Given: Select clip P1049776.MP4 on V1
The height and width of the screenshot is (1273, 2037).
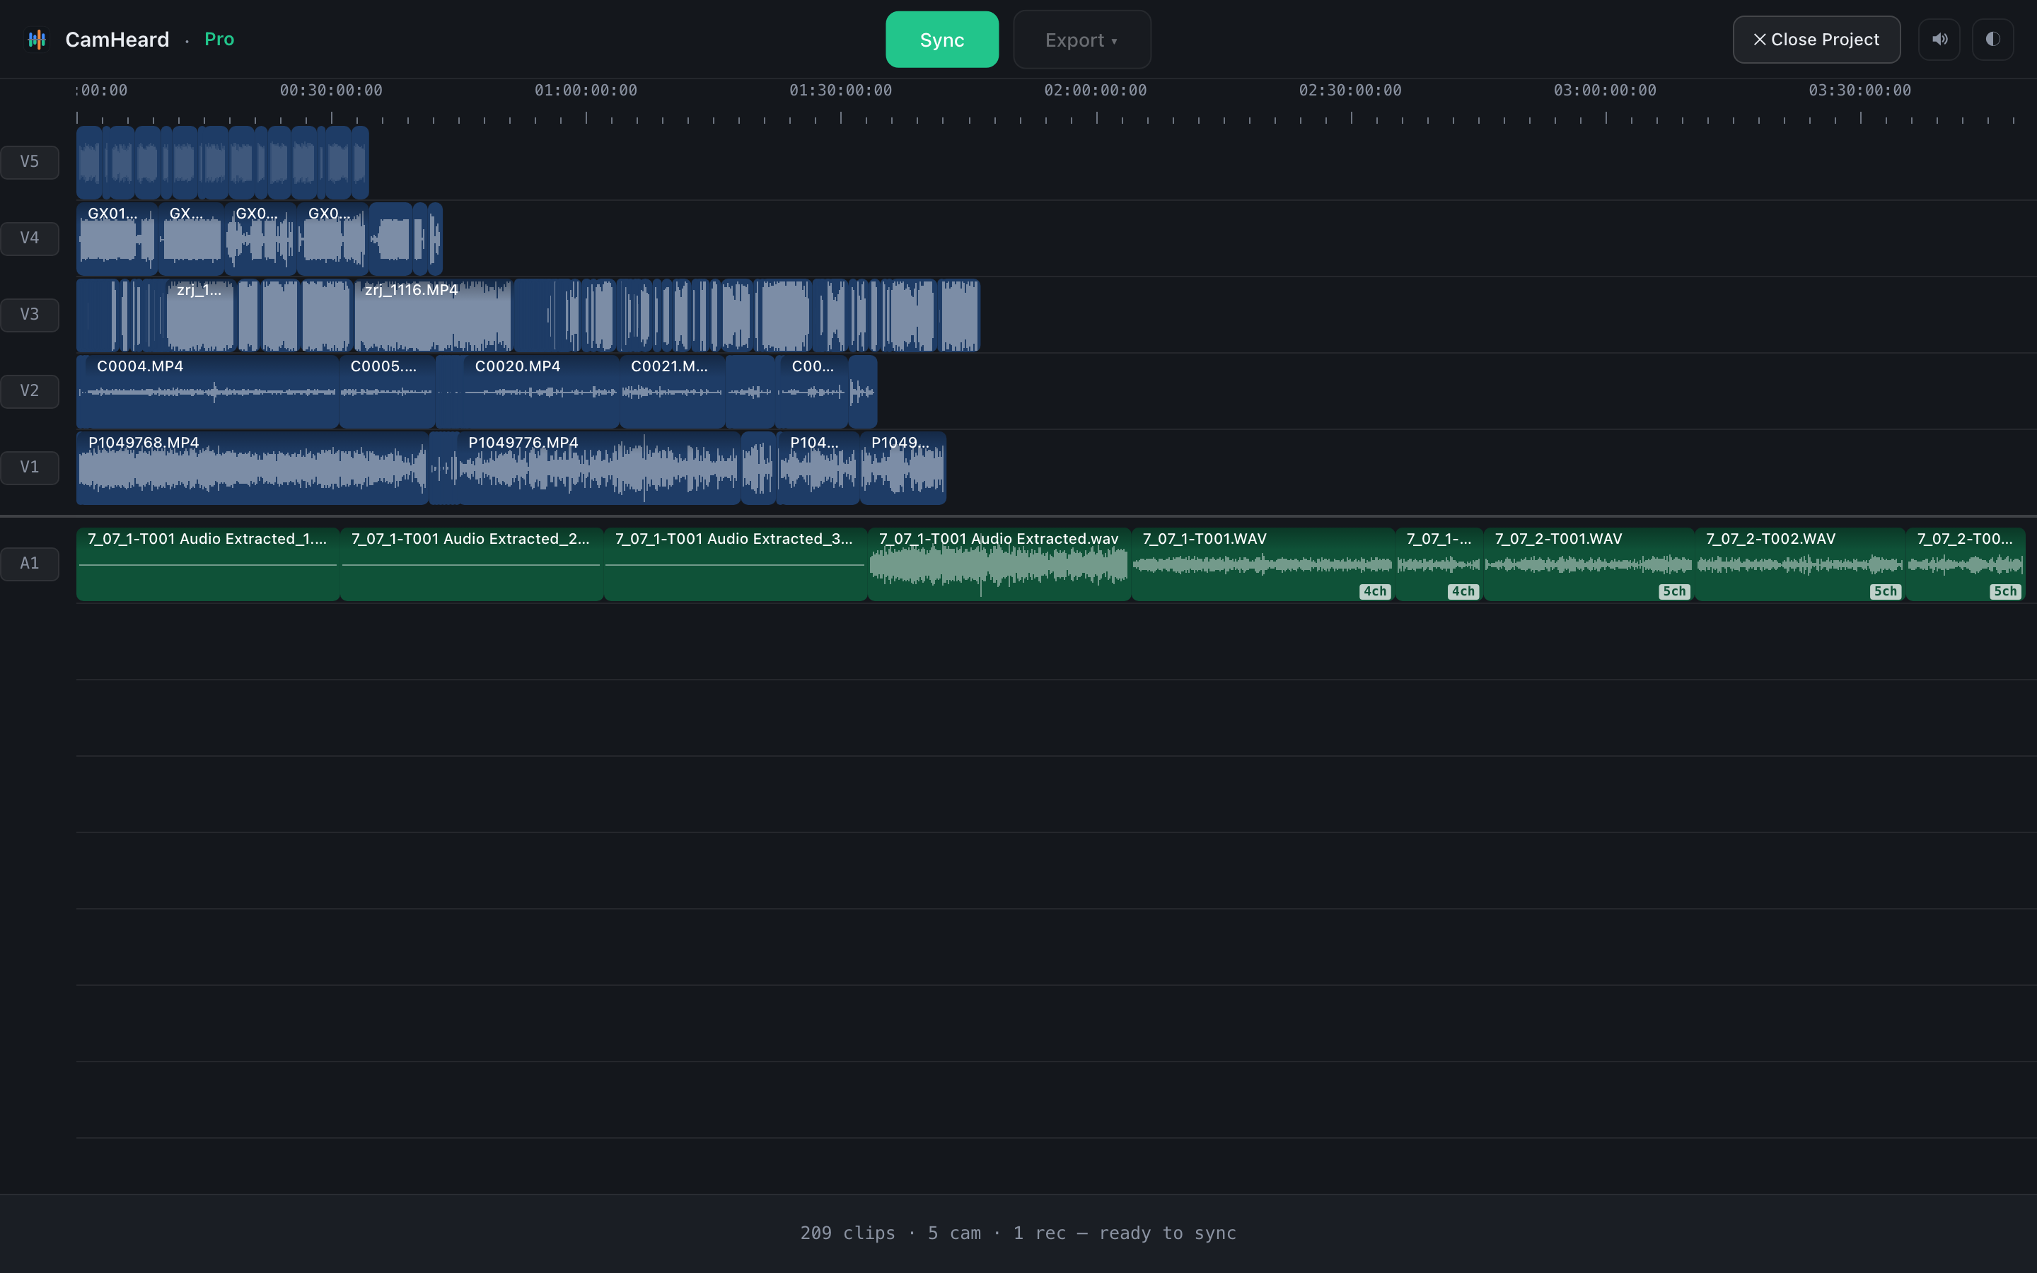Looking at the screenshot, I should coord(599,468).
